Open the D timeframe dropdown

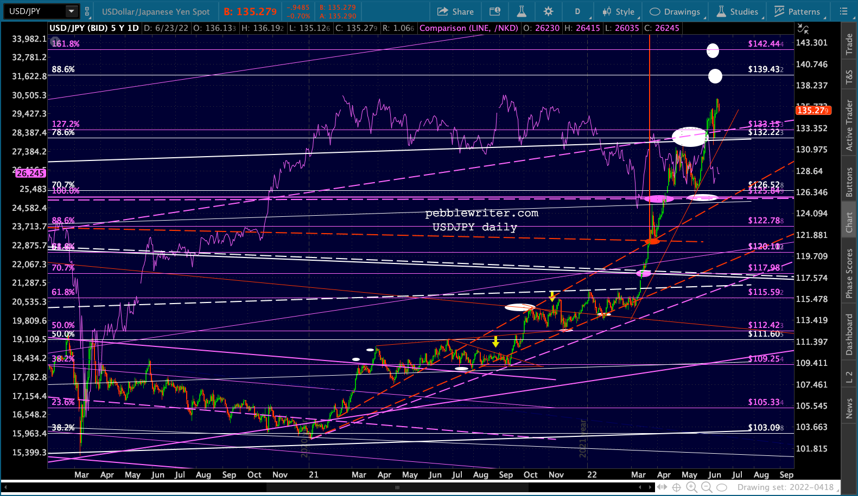(x=577, y=11)
